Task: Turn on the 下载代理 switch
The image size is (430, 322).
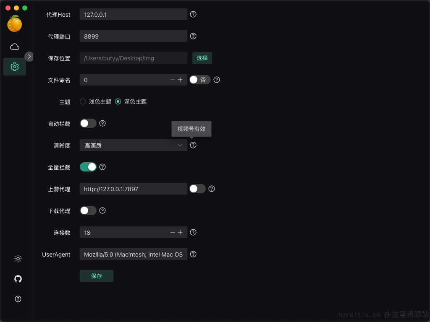Action: click(x=88, y=210)
